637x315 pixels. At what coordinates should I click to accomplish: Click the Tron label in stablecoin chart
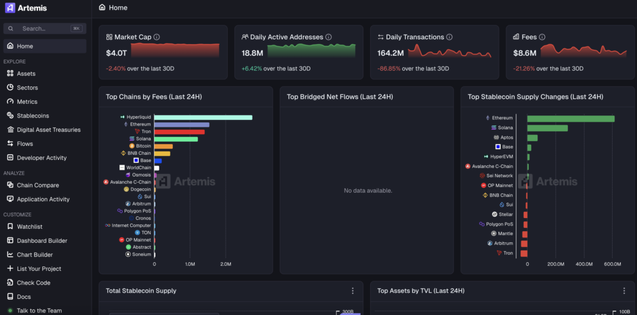click(508, 253)
